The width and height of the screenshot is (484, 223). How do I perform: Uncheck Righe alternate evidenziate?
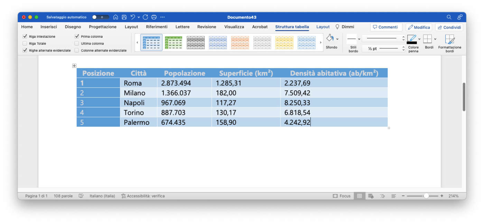25,50
